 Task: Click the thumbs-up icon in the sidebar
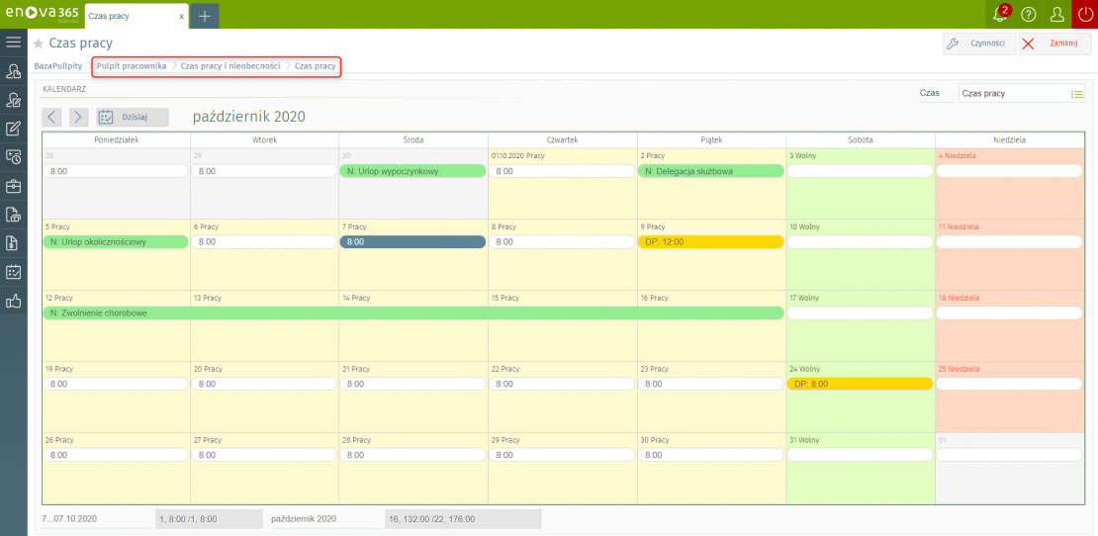(13, 301)
